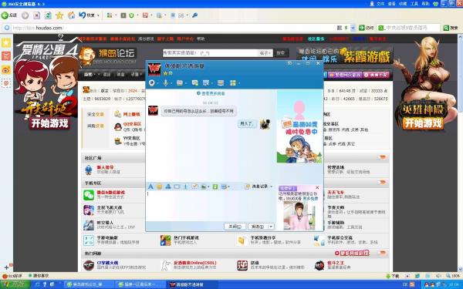The width and height of the screenshot is (463, 289).
Task: Refresh the page with the green refresh icon
Action: click(x=48, y=15)
